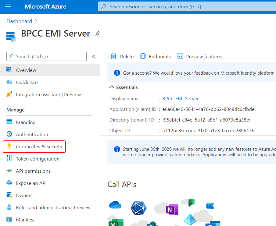Screen dimensions: 276x226
Task: Click the Branding www icon
Action: [x=9, y=122]
